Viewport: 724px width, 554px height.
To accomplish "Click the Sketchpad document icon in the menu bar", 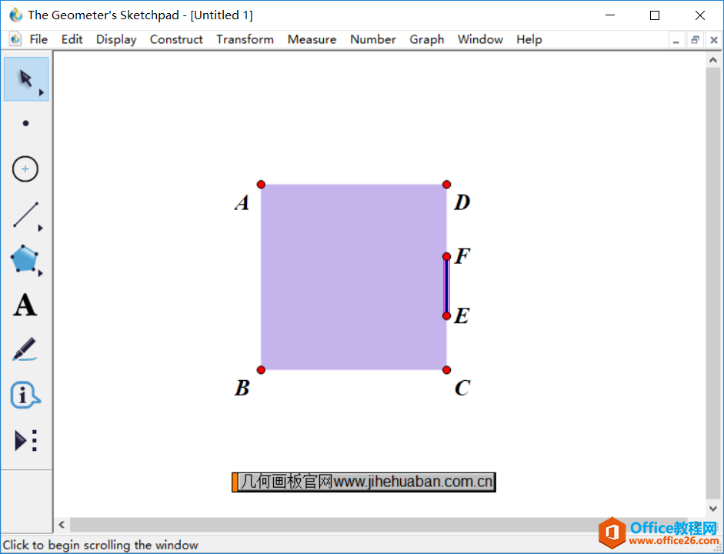I will pos(15,39).
